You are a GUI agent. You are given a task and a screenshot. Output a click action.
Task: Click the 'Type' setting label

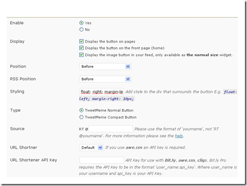click(15, 110)
